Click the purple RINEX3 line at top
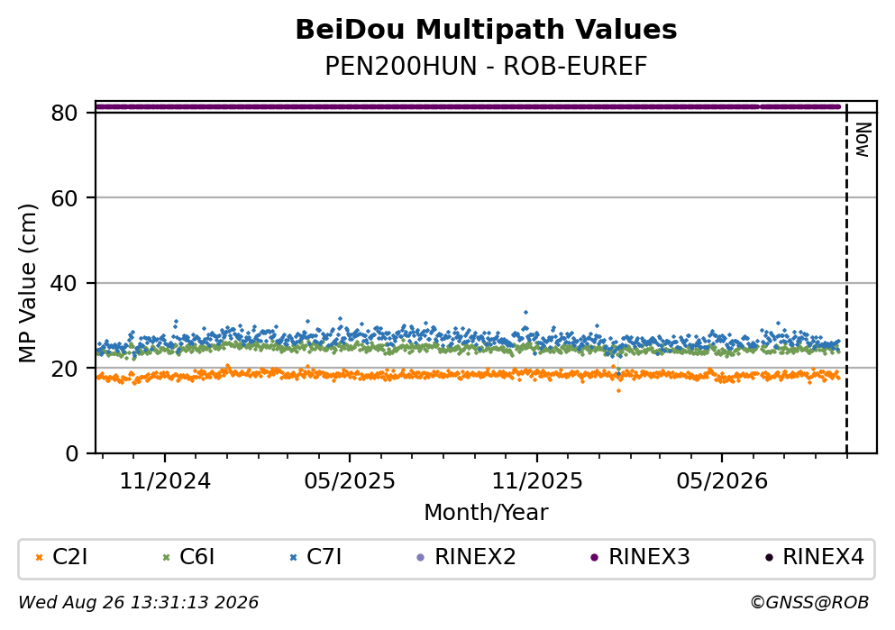 (x=468, y=106)
